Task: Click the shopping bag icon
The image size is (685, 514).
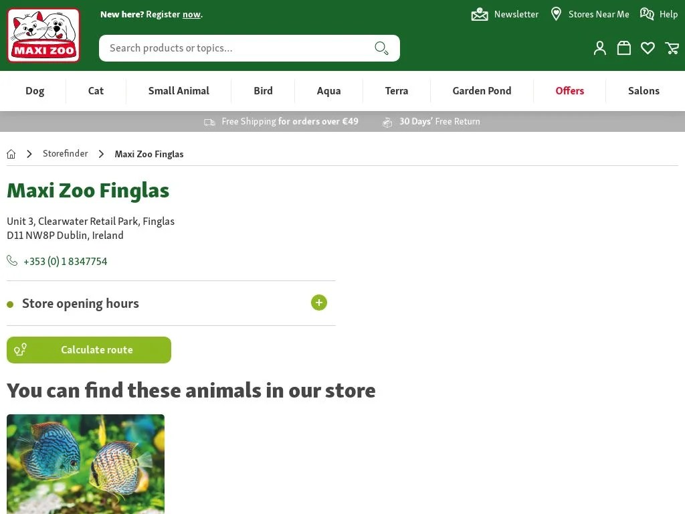Action: click(x=623, y=48)
